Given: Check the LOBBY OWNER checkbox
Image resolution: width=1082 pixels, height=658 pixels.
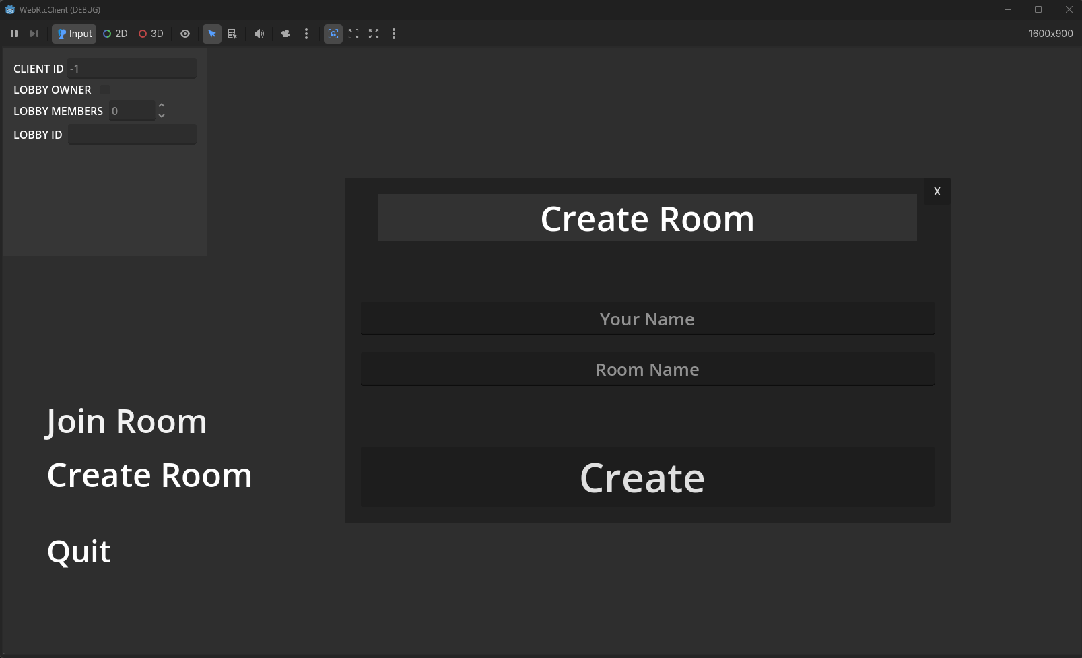Looking at the screenshot, I should point(104,89).
